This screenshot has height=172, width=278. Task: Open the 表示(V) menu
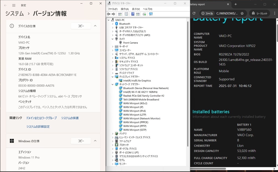(136, 9)
